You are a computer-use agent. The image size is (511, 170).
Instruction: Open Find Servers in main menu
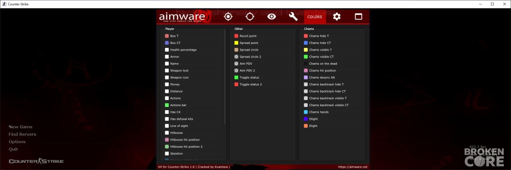(x=22, y=134)
